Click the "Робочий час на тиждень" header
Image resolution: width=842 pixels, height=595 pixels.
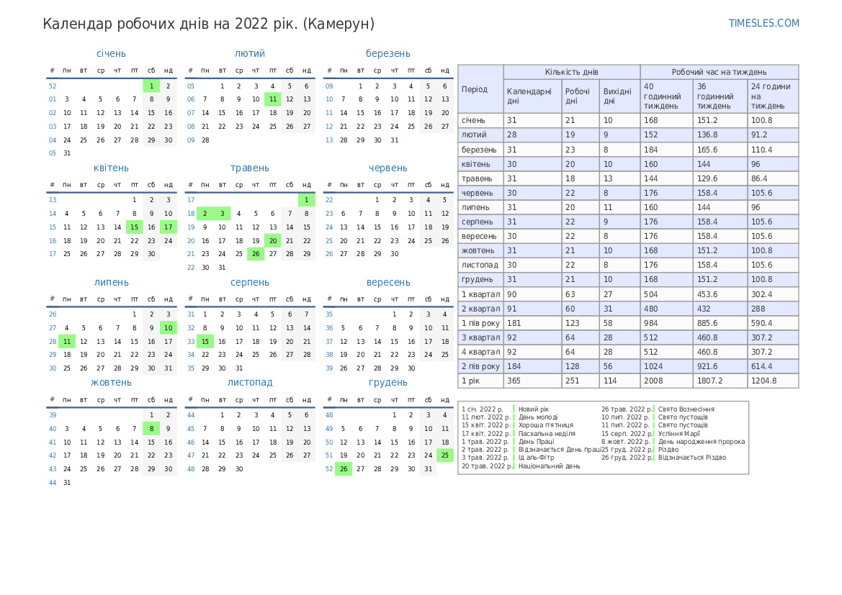point(719,72)
